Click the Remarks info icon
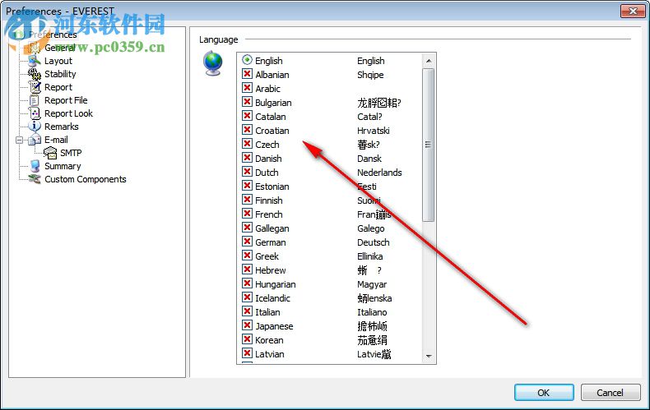 35,127
